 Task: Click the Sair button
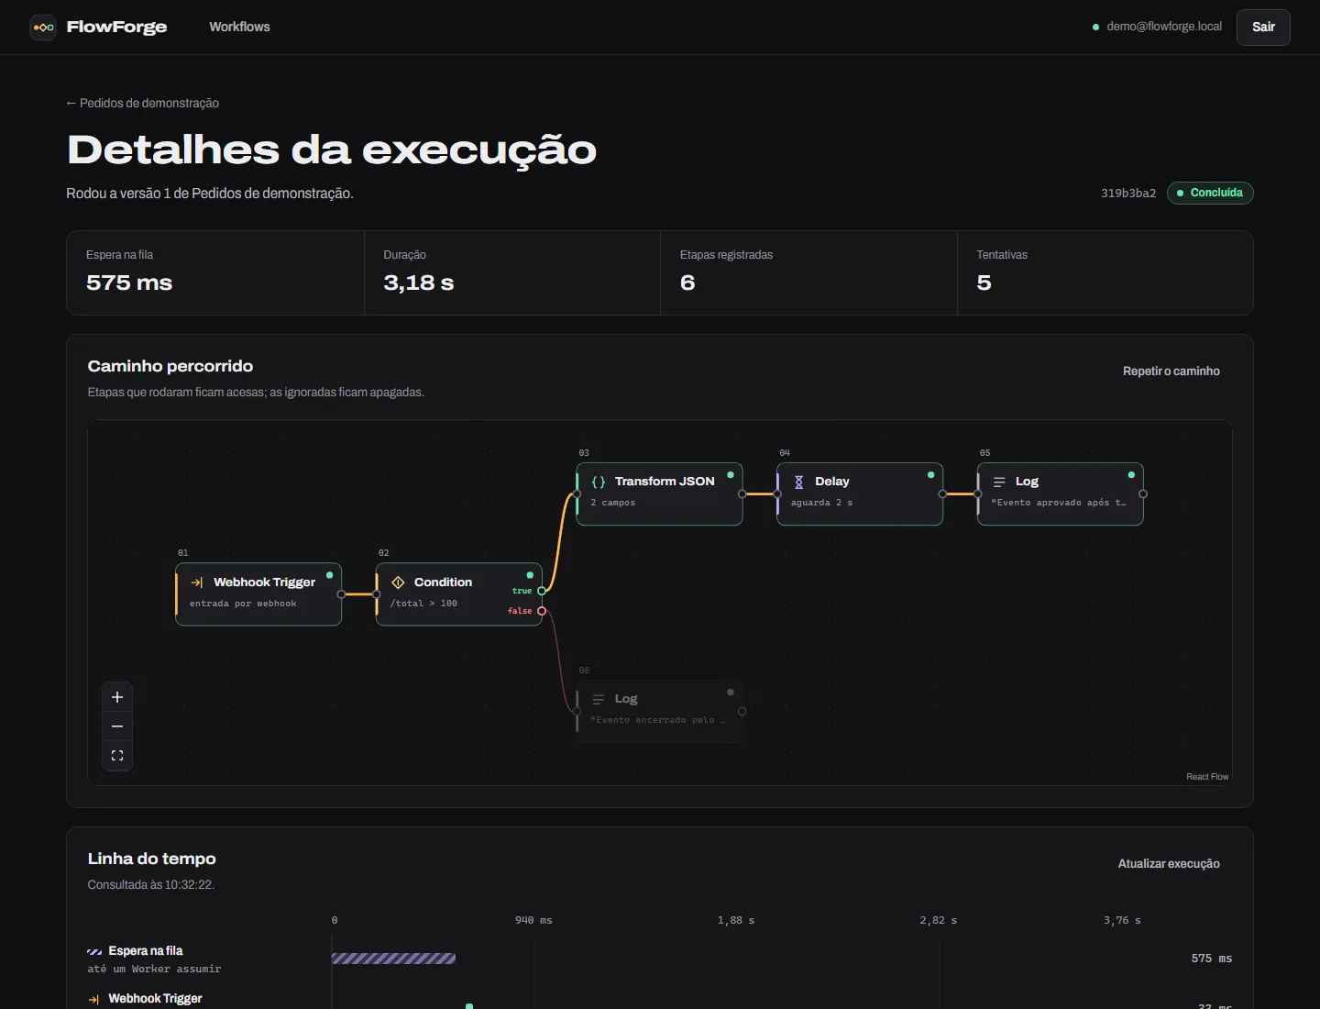pos(1263,28)
